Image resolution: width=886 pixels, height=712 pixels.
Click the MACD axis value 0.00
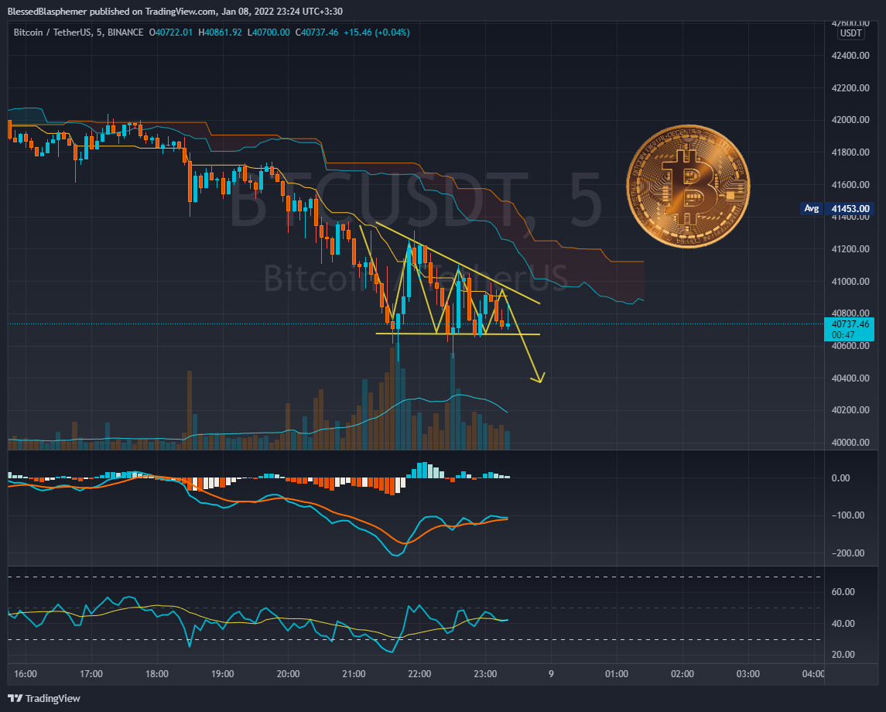point(841,478)
